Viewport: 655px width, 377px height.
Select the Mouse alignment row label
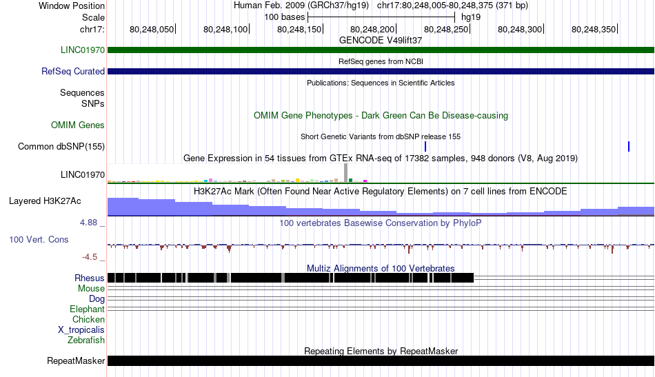91,289
